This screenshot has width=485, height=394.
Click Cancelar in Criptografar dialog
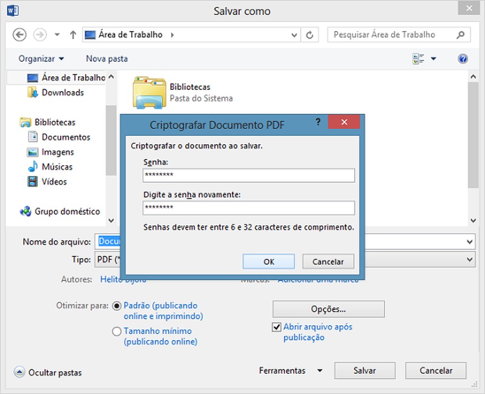tap(328, 262)
